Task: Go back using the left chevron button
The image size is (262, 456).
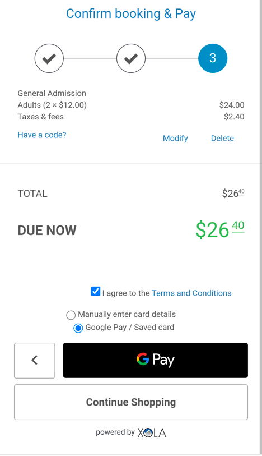Action: tap(35, 361)
